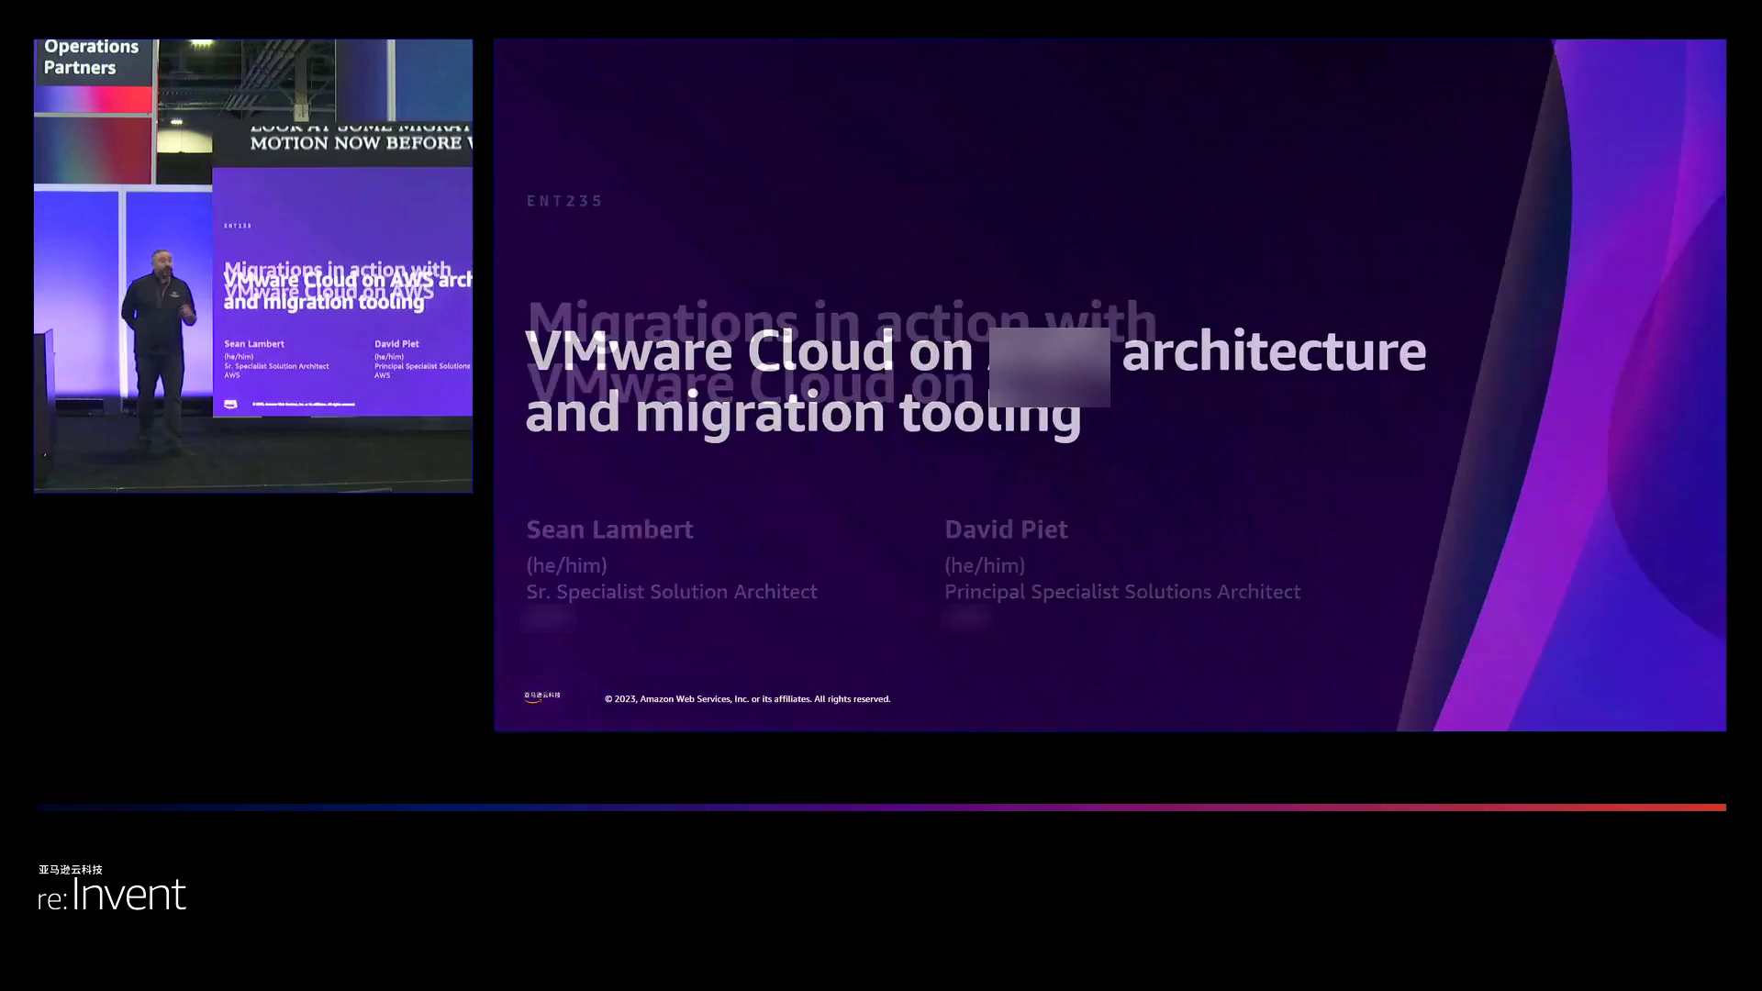The height and width of the screenshot is (991, 1762).
Task: Click the faded "Migrations in action with" text
Action: 841,315
